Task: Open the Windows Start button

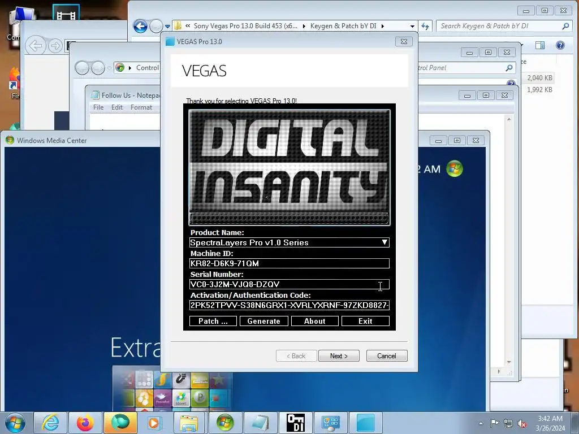Action: click(x=15, y=423)
